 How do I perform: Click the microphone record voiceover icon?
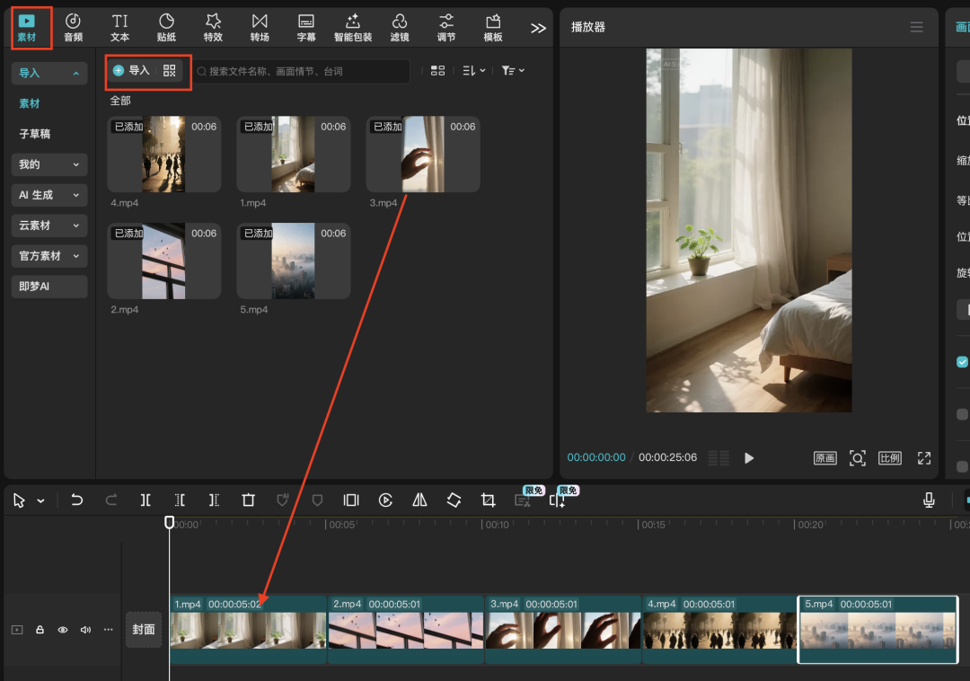tap(929, 500)
